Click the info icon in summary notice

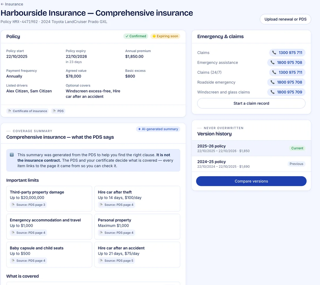point(12,155)
